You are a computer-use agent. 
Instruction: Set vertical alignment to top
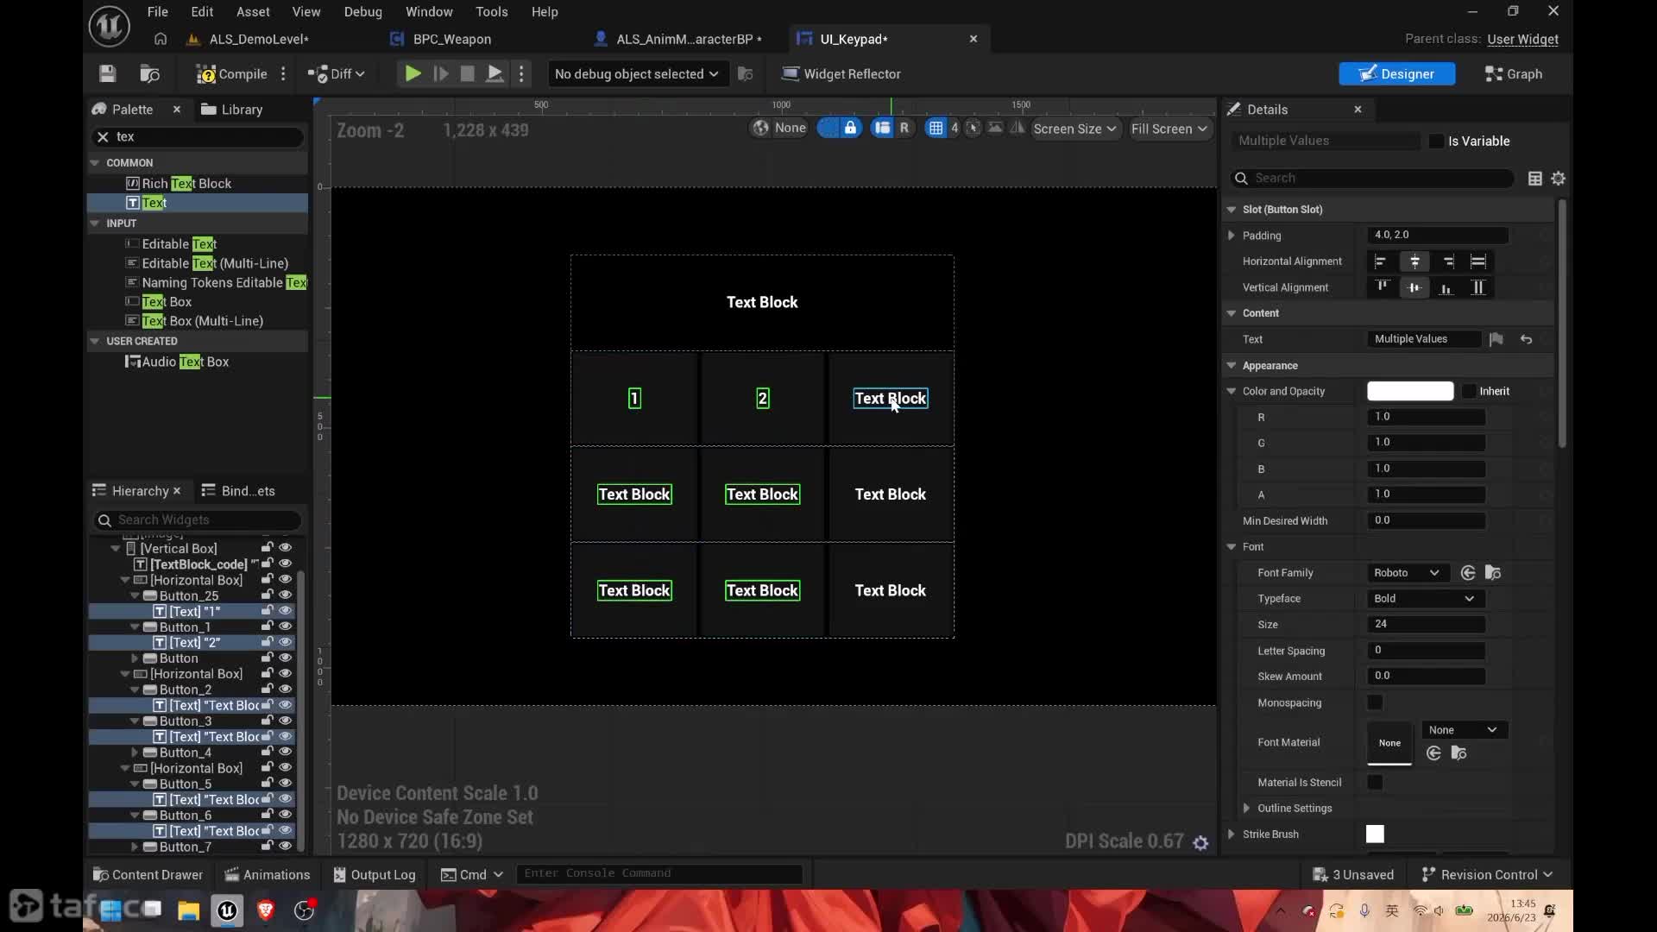(1383, 287)
